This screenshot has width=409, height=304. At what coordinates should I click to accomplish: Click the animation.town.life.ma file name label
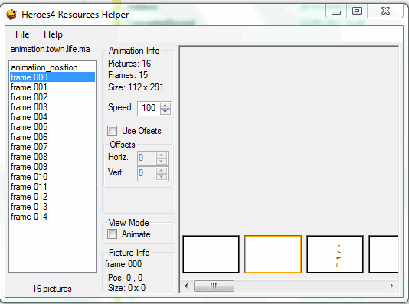tap(50, 49)
